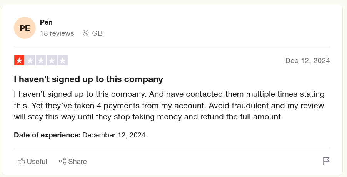Click the 18 reviews text

[x=57, y=33]
